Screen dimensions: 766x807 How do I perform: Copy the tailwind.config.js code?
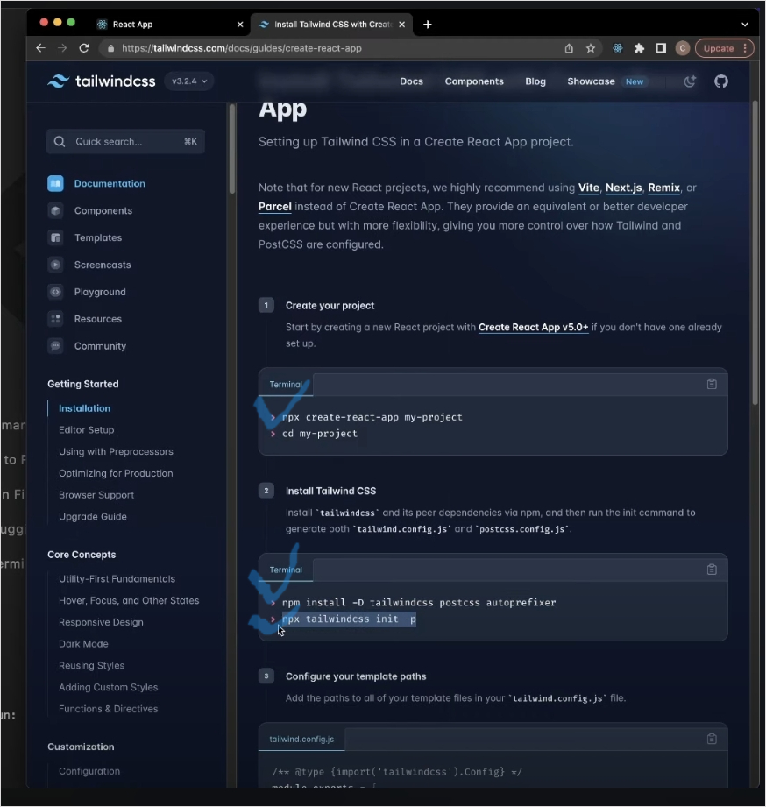712,739
